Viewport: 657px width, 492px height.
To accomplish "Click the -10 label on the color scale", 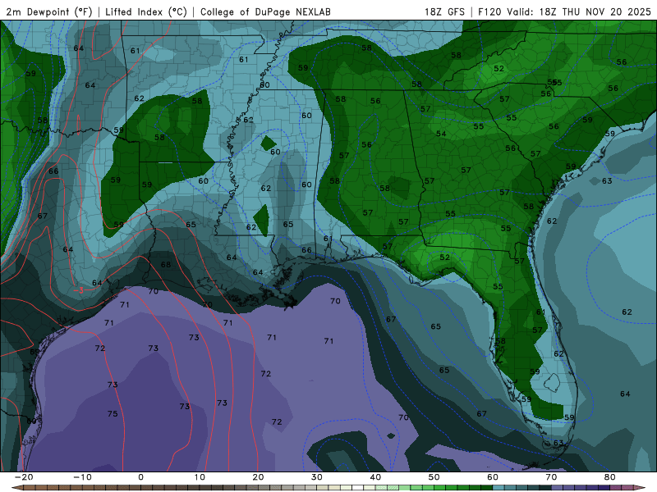I will (x=82, y=477).
